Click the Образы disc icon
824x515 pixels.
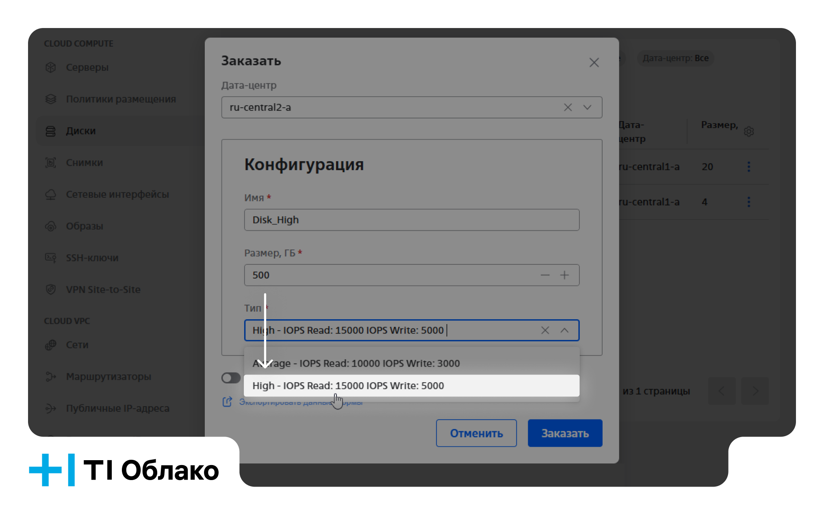[51, 226]
